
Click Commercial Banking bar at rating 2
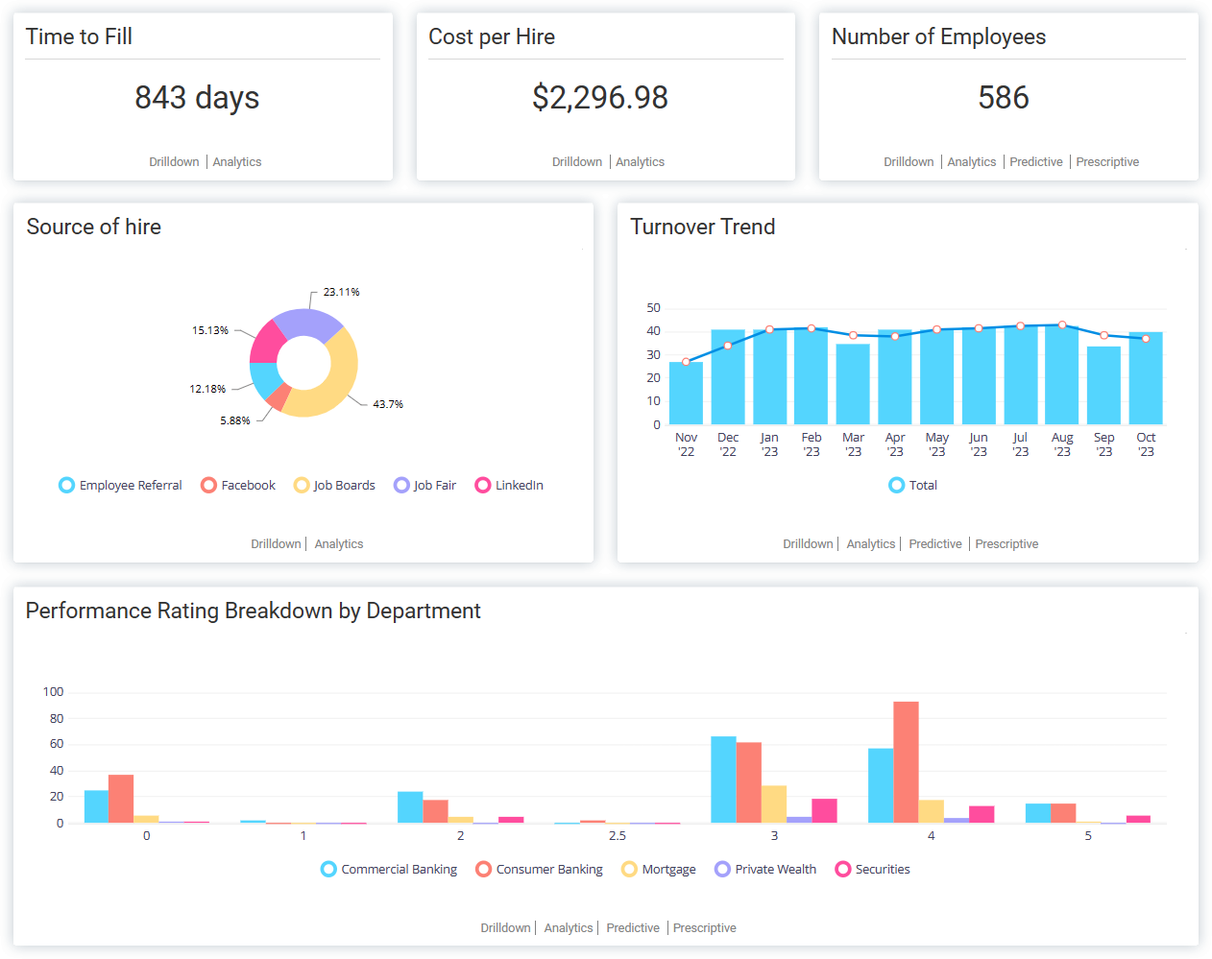[x=410, y=807]
